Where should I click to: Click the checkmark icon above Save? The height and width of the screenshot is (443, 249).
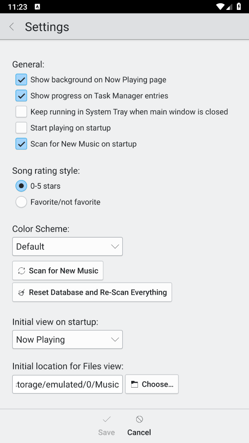[107, 419]
